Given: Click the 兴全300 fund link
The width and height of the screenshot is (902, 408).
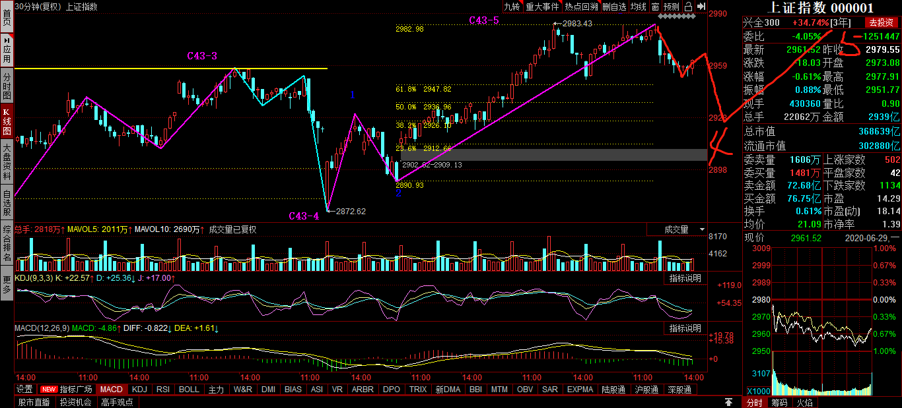Looking at the screenshot, I should coord(761,22).
